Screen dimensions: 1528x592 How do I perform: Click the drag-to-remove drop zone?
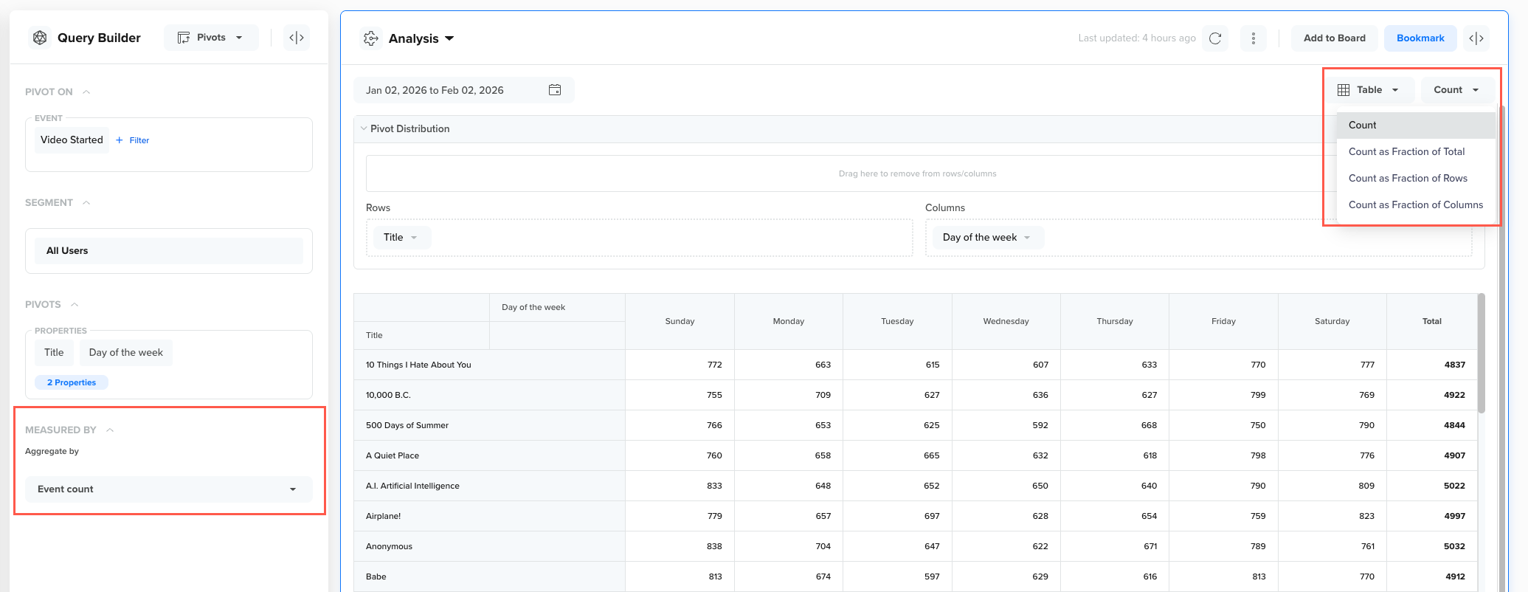pyautogui.click(x=917, y=173)
